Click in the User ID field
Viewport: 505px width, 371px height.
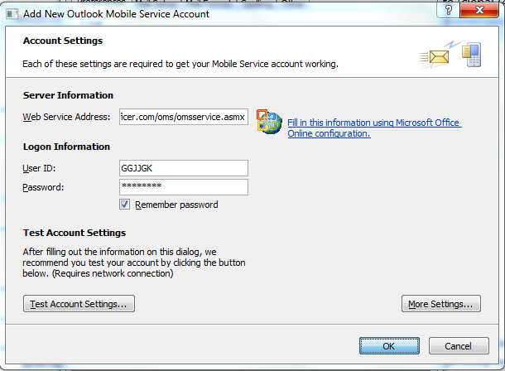(184, 168)
